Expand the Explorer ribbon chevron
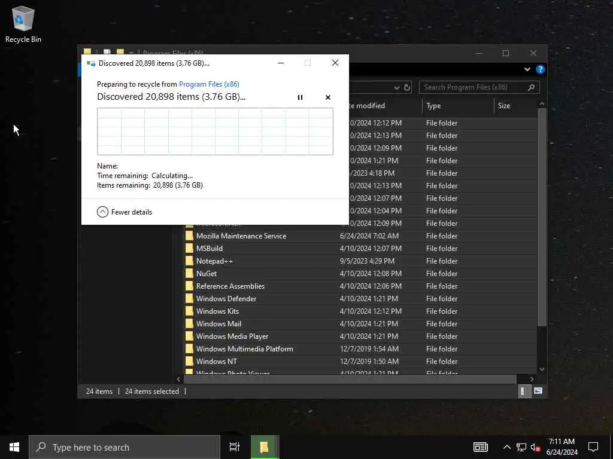Viewport: 613px width, 459px height. tap(527, 69)
